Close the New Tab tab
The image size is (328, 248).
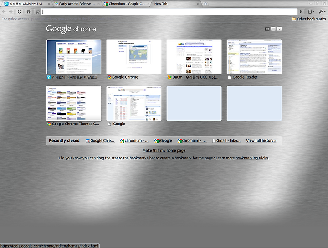pyautogui.click(x=198, y=4)
